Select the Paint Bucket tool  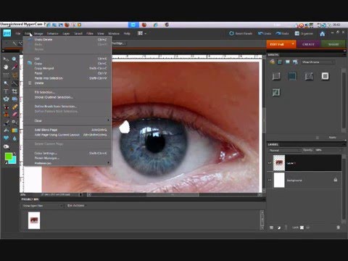[x=6, y=130]
